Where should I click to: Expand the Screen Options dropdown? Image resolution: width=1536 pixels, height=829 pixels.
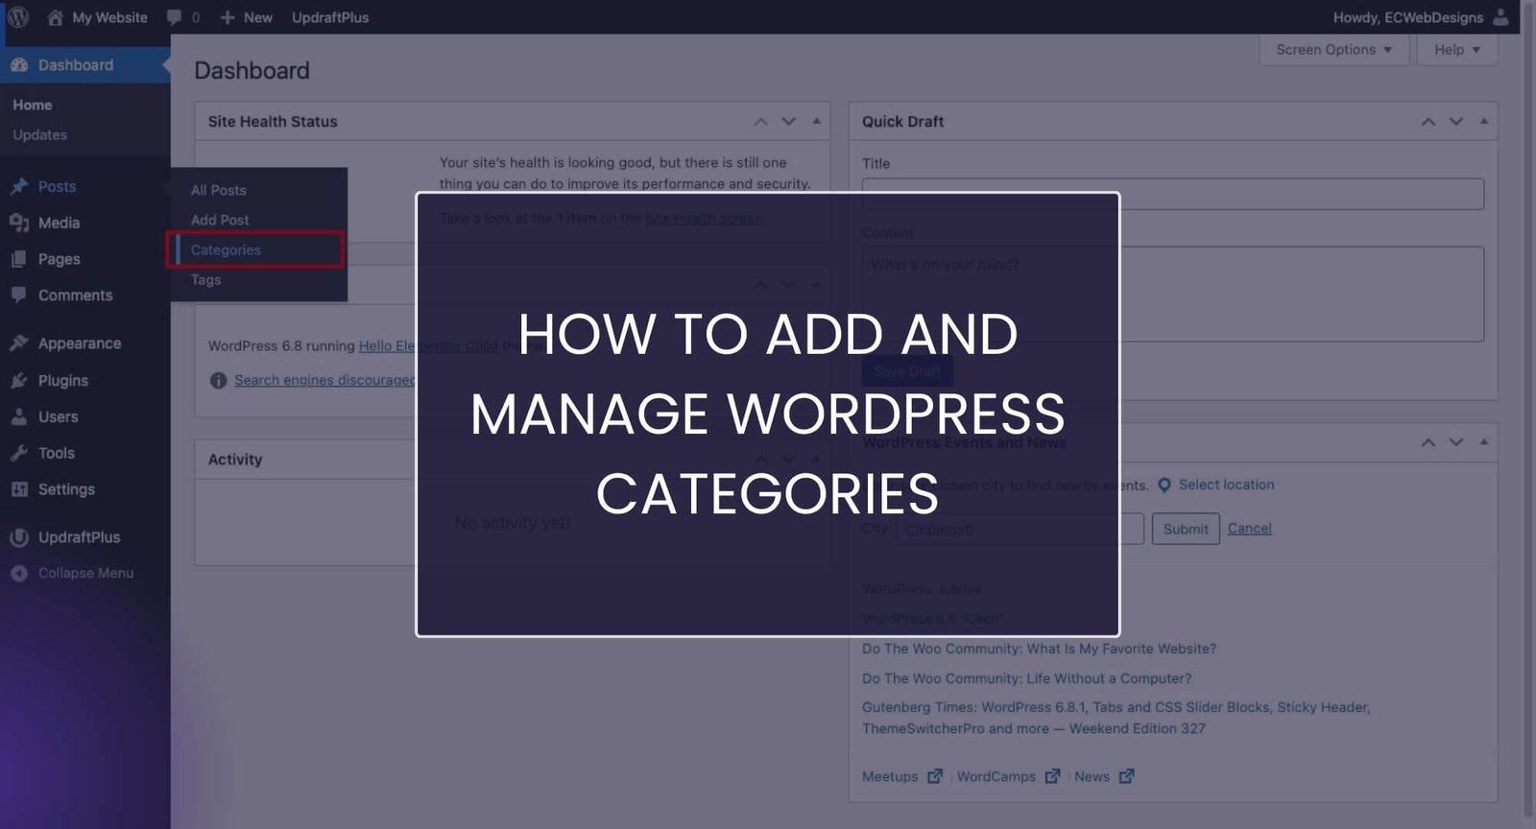tap(1333, 50)
